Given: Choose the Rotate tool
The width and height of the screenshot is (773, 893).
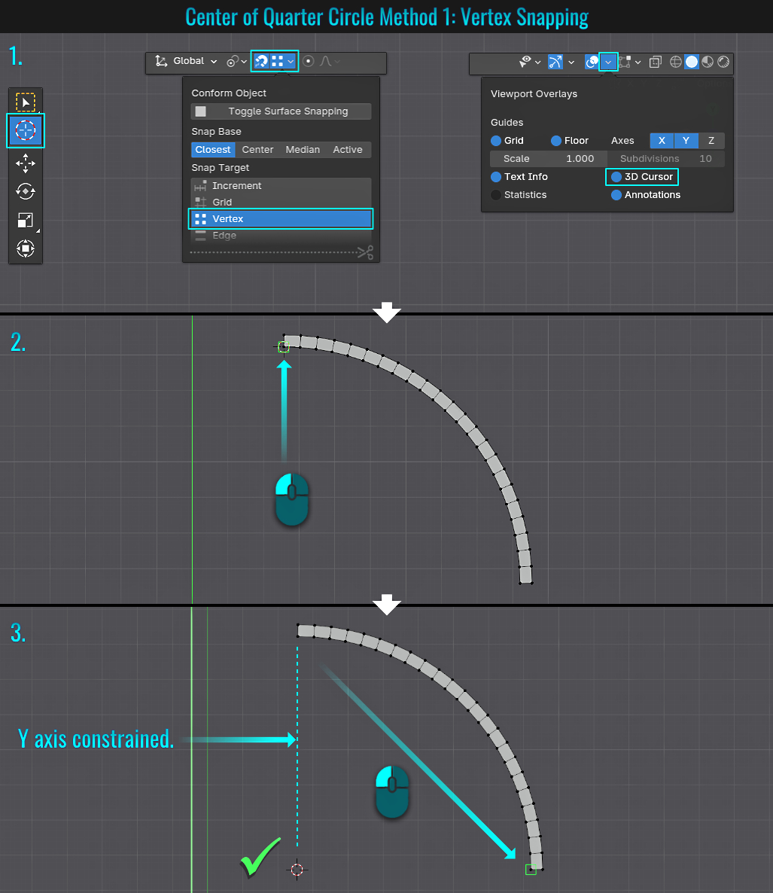Looking at the screenshot, I should [x=26, y=191].
